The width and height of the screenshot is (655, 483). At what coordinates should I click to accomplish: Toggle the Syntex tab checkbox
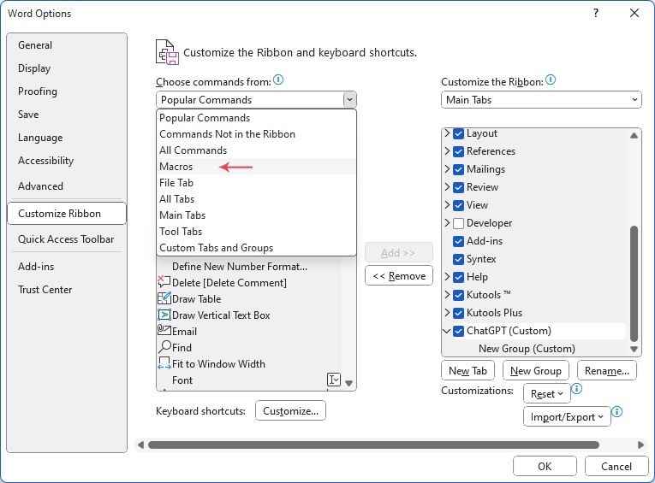click(x=458, y=259)
